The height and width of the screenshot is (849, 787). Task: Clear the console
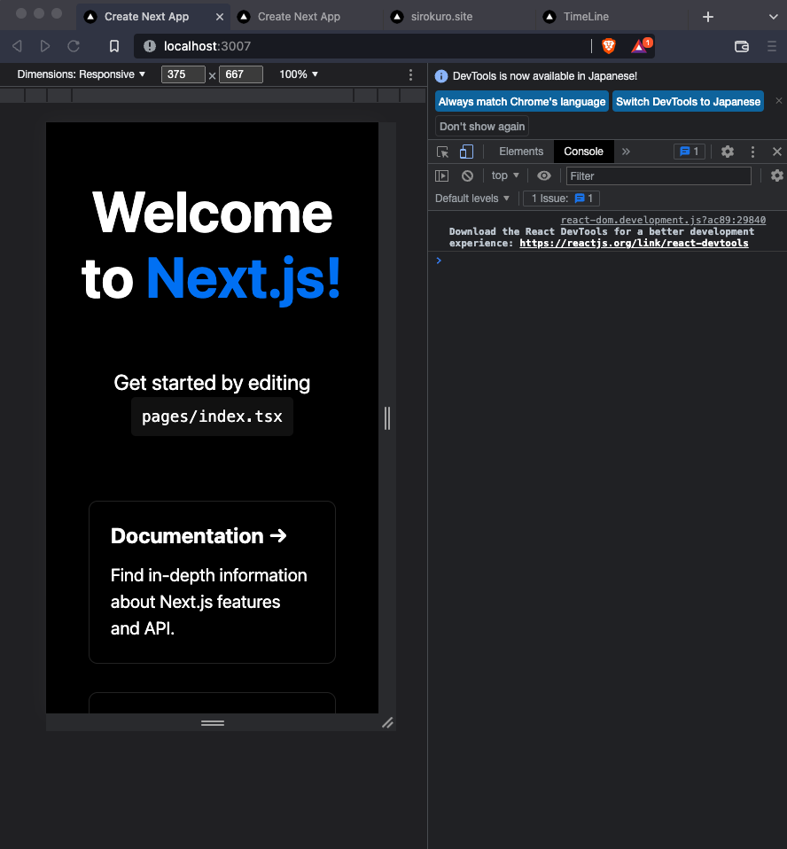pos(467,176)
